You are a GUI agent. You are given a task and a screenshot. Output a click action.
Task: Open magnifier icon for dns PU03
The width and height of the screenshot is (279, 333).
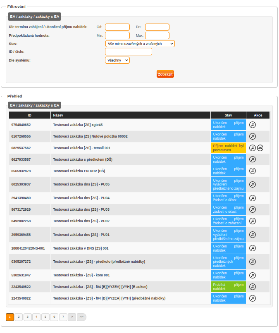(x=252, y=209)
